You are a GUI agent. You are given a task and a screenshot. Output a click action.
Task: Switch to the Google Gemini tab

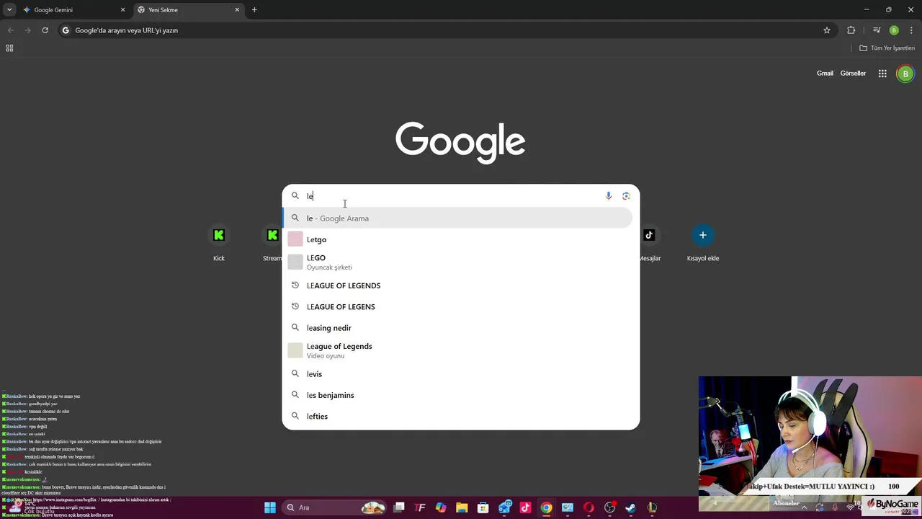(74, 10)
